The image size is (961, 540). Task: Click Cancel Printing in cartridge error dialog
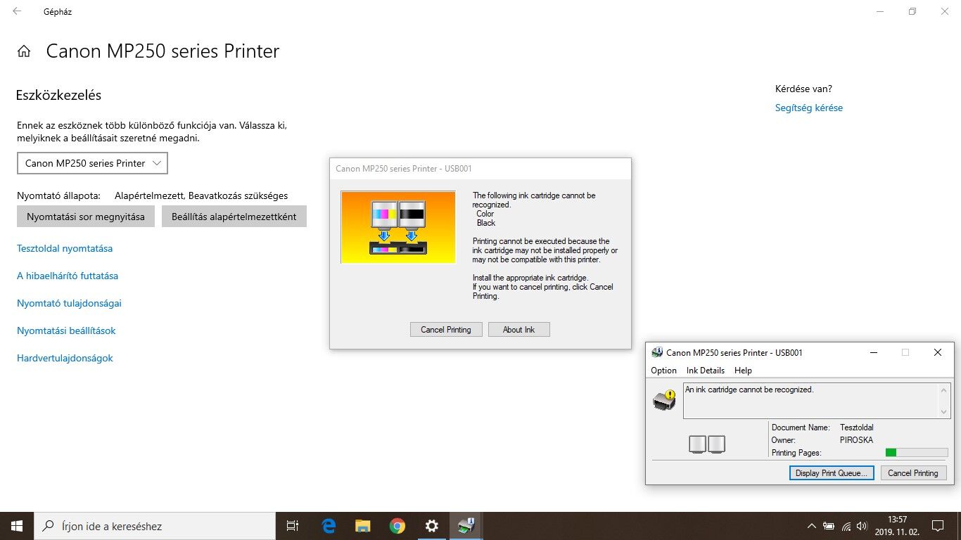pos(446,330)
